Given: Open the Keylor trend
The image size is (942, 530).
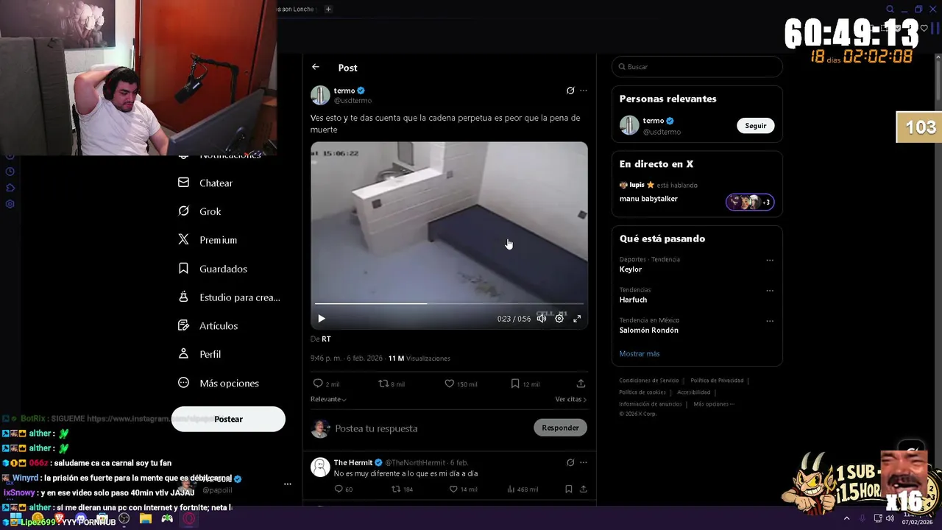Looking at the screenshot, I should click(x=631, y=269).
